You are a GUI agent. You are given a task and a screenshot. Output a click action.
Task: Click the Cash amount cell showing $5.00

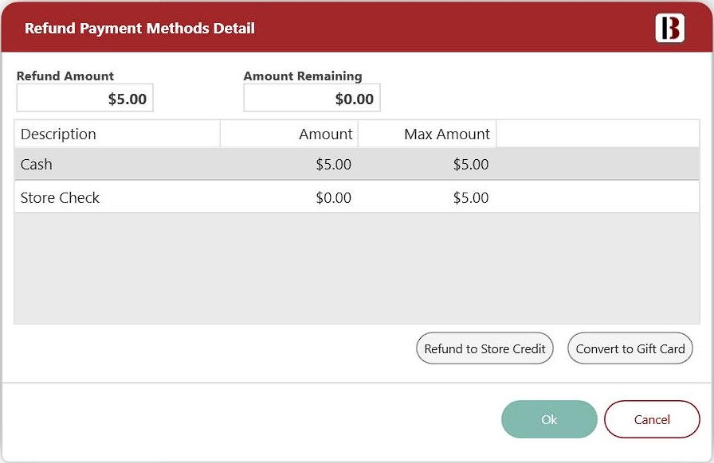(333, 165)
